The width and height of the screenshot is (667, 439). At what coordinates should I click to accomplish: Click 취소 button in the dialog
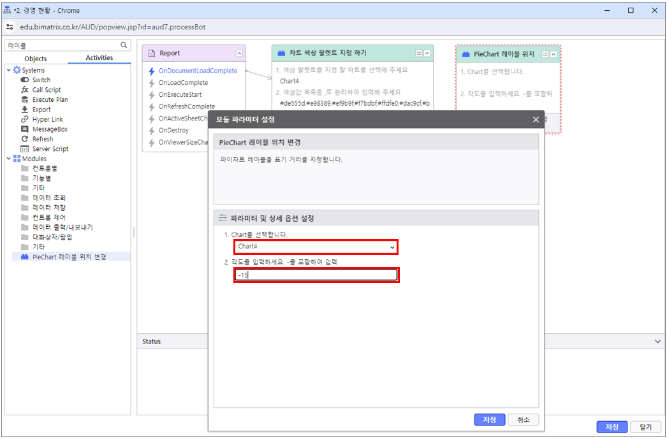[523, 420]
